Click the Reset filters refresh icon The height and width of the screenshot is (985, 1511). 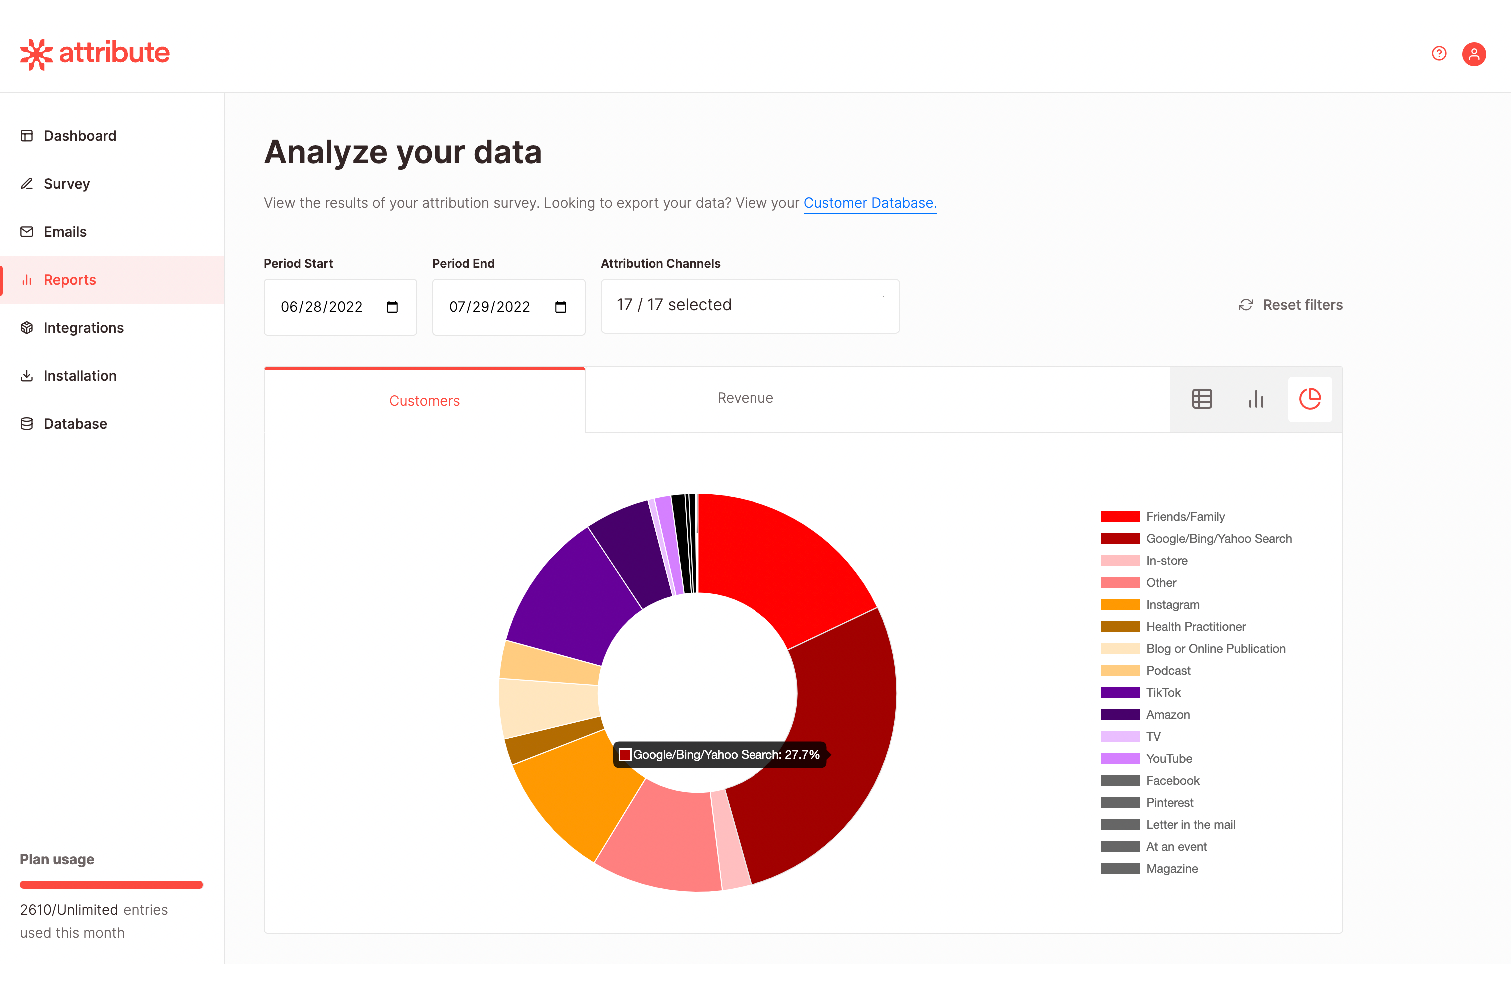coord(1246,305)
